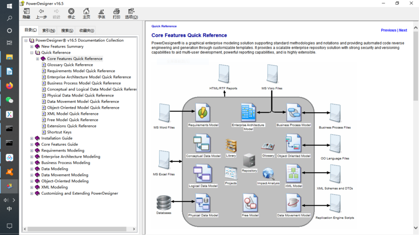Follow the Next link at top right
Screen dimensions: 419x235
(403, 30)
